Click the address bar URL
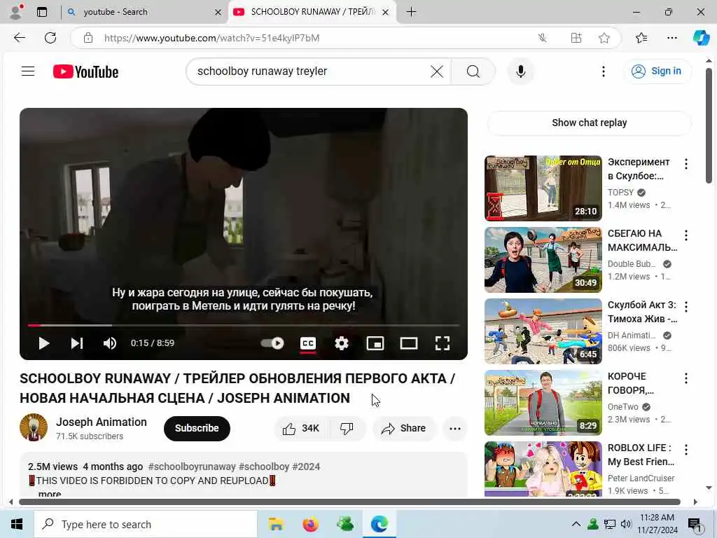717x538 pixels. coord(211,38)
